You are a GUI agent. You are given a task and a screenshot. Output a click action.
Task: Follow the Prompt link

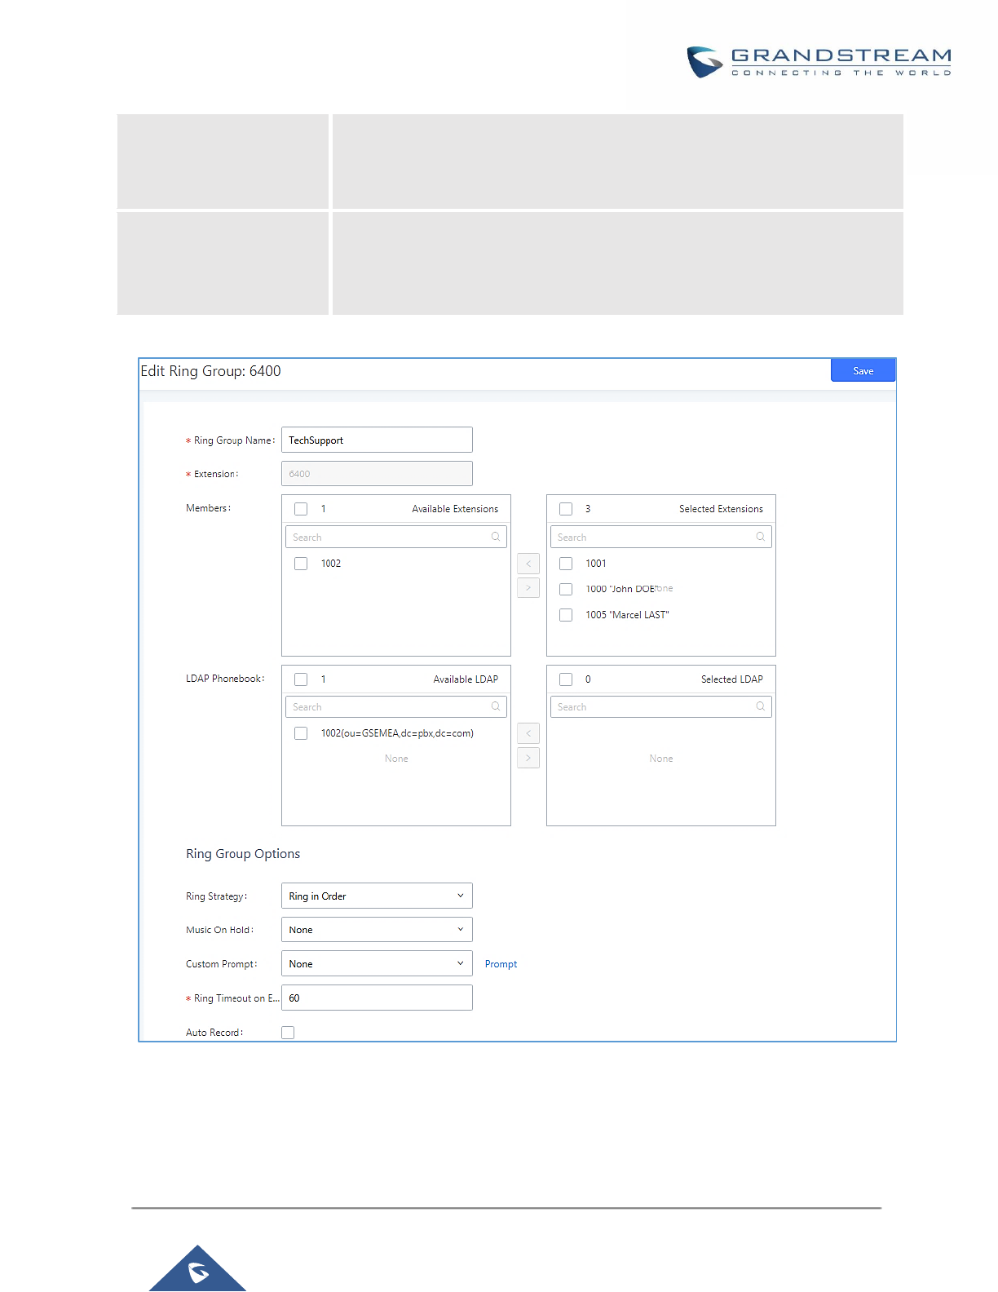click(x=501, y=964)
